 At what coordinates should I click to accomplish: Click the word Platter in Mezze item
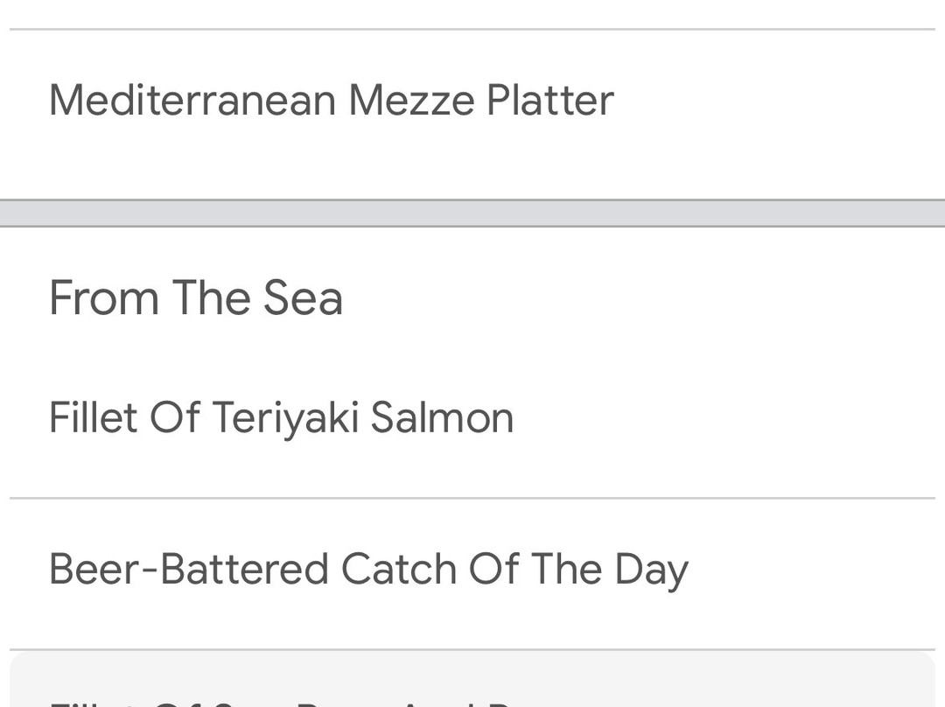[549, 100]
